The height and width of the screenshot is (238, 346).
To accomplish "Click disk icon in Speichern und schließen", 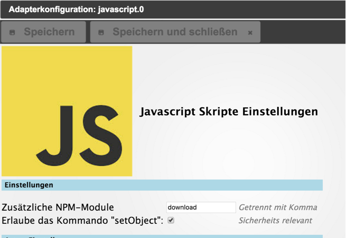I will click(x=101, y=33).
